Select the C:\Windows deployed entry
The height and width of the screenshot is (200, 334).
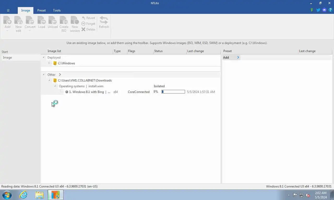pos(66,63)
